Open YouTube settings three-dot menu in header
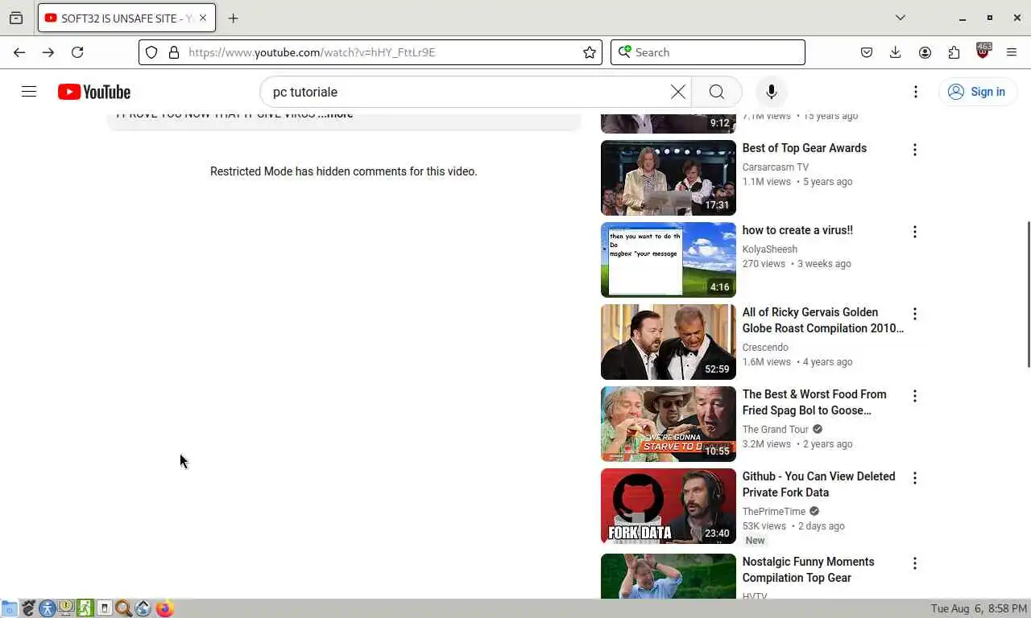Screen dimensions: 1031x618 coord(916,92)
